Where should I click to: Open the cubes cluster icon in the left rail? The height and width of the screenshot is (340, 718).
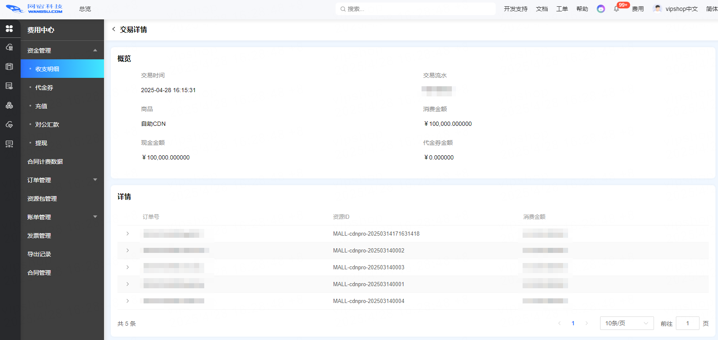click(x=9, y=105)
